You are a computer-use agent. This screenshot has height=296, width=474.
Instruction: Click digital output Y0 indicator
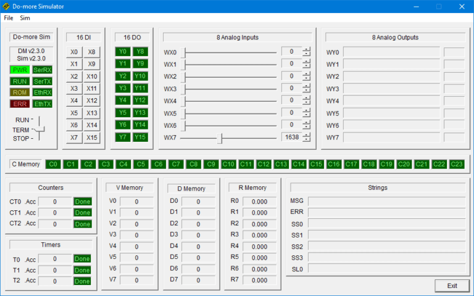point(123,52)
